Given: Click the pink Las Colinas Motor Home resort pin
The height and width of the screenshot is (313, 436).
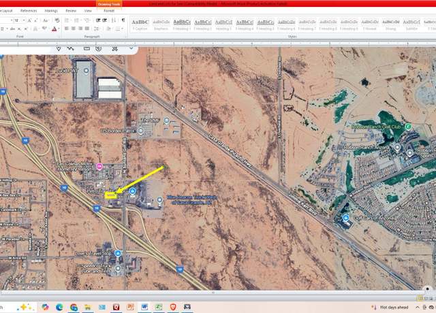Looking at the screenshot, I should click(x=99, y=167).
